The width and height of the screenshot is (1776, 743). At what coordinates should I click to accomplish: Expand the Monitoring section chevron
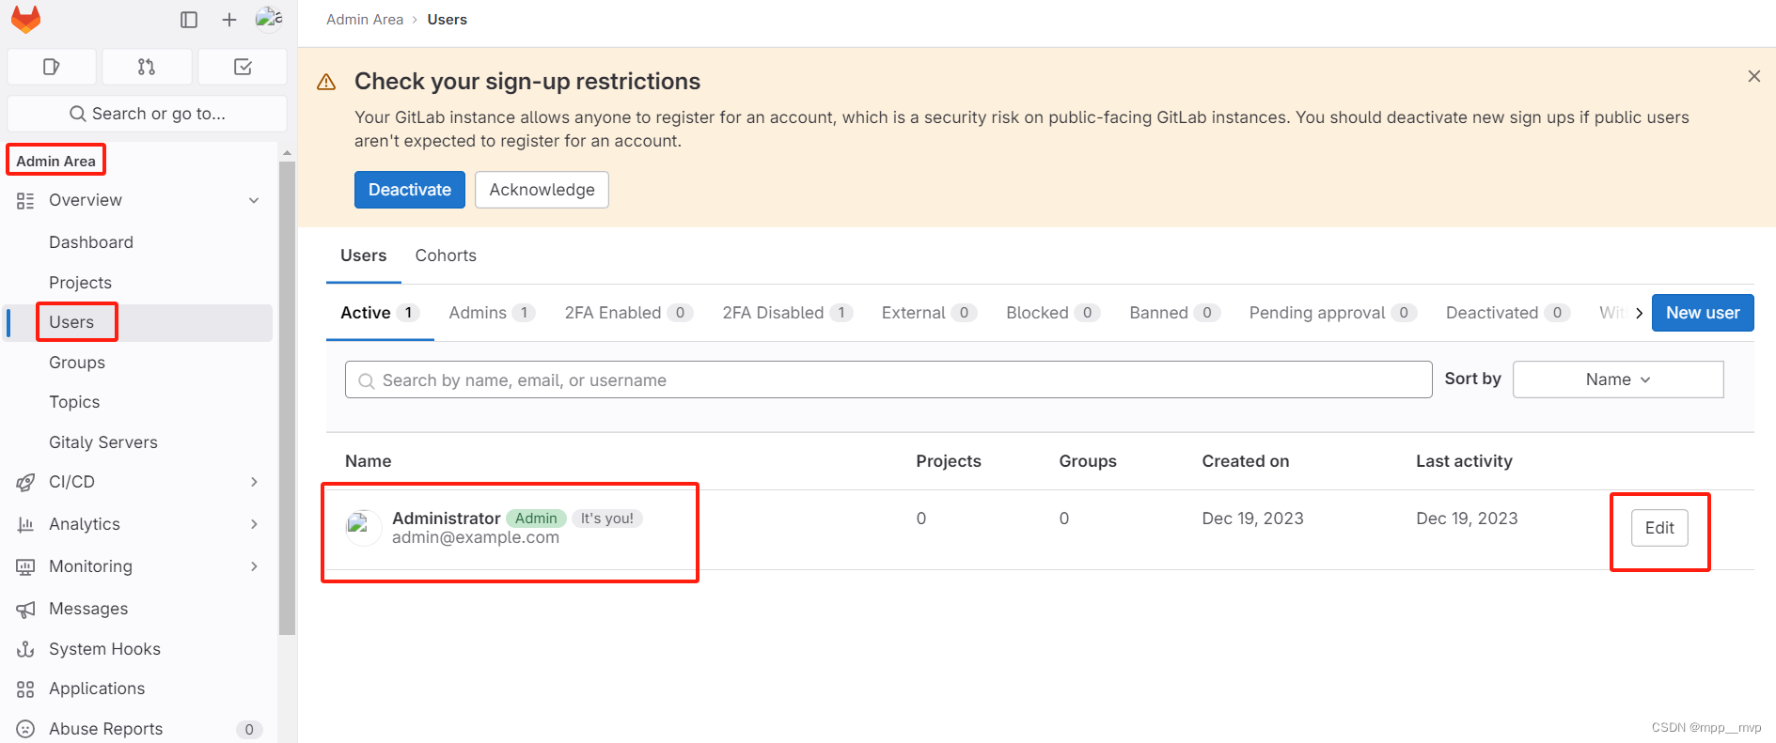point(254,566)
